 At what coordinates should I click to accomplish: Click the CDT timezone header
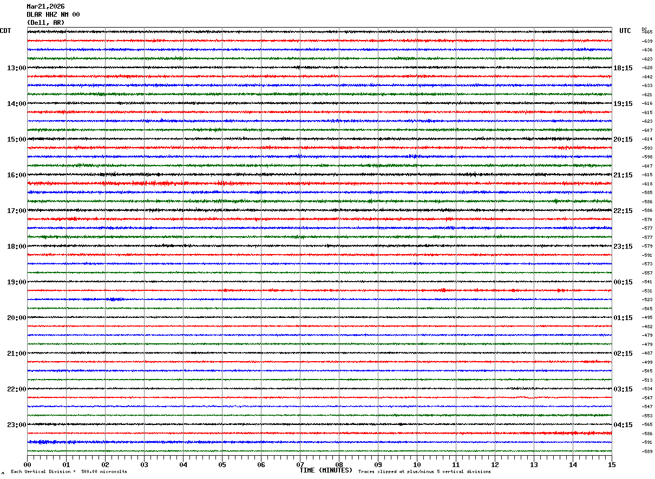click(x=5, y=31)
